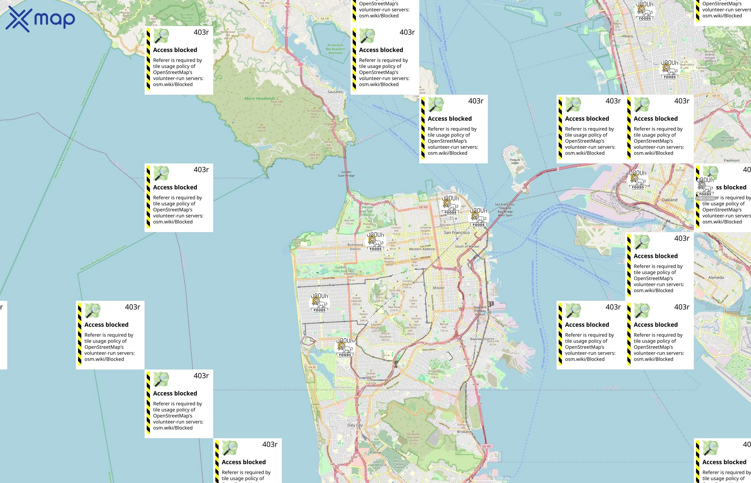Click the Brisbane town label
Screen dimensions: 751x483
464,431
